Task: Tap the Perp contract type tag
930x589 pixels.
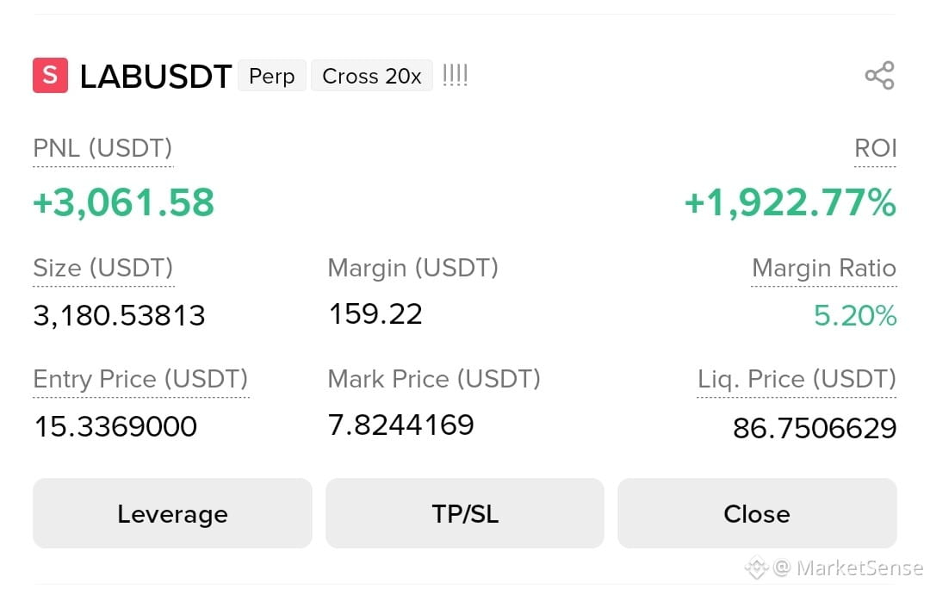Action: [x=271, y=76]
